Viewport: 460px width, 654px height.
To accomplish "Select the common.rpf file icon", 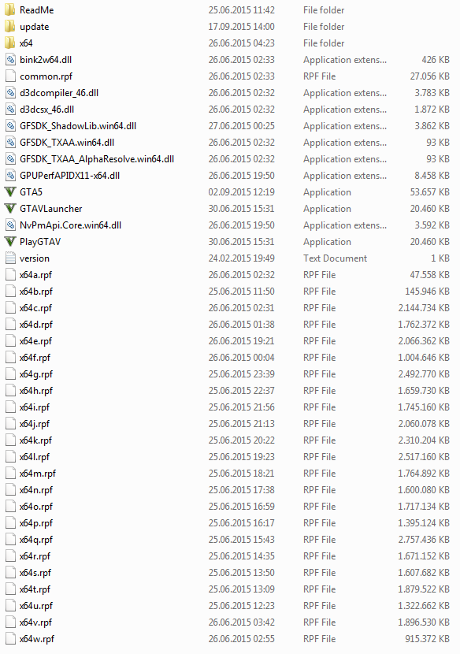I will (10, 76).
